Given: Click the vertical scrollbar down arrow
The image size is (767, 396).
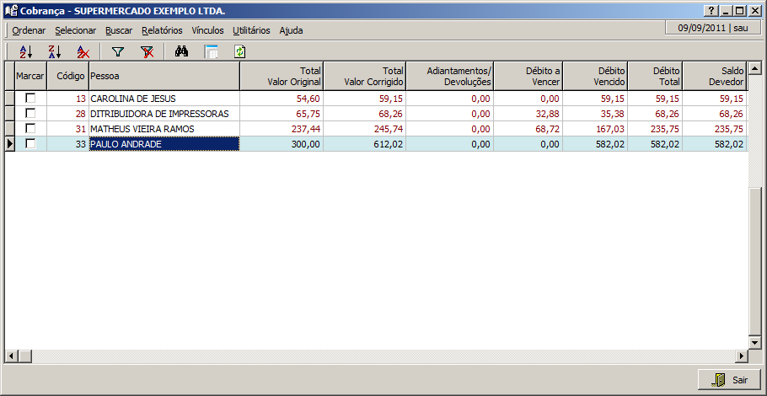Looking at the screenshot, I should [x=755, y=344].
